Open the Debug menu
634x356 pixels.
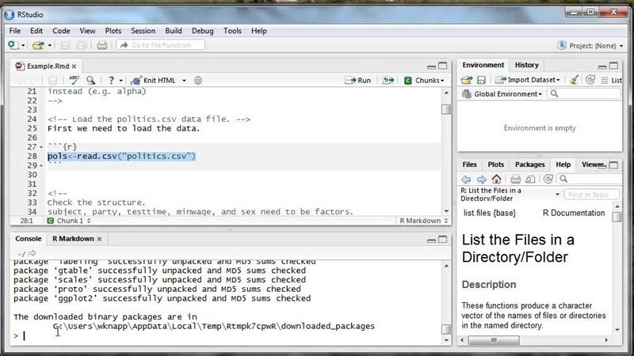point(203,31)
